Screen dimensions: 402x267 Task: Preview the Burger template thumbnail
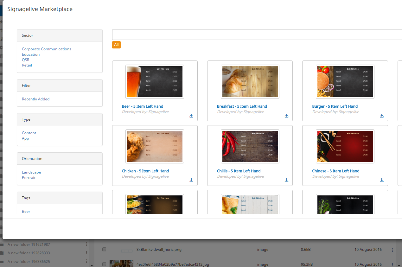(345, 82)
